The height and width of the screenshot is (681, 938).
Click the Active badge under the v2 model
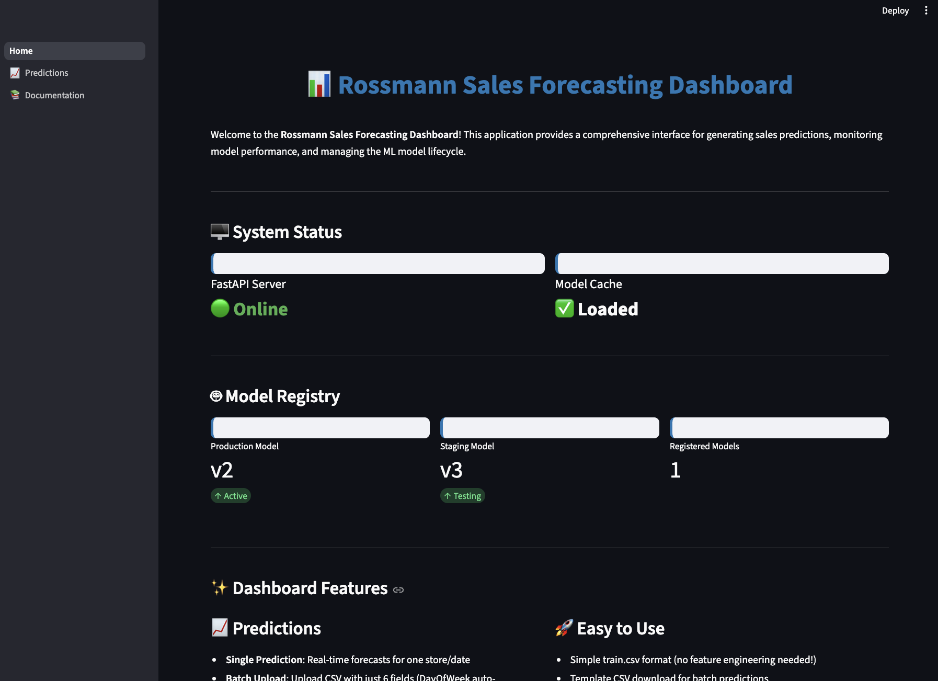click(x=231, y=495)
